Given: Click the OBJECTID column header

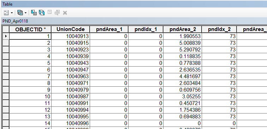Looking at the screenshot, I should (x=30, y=29).
